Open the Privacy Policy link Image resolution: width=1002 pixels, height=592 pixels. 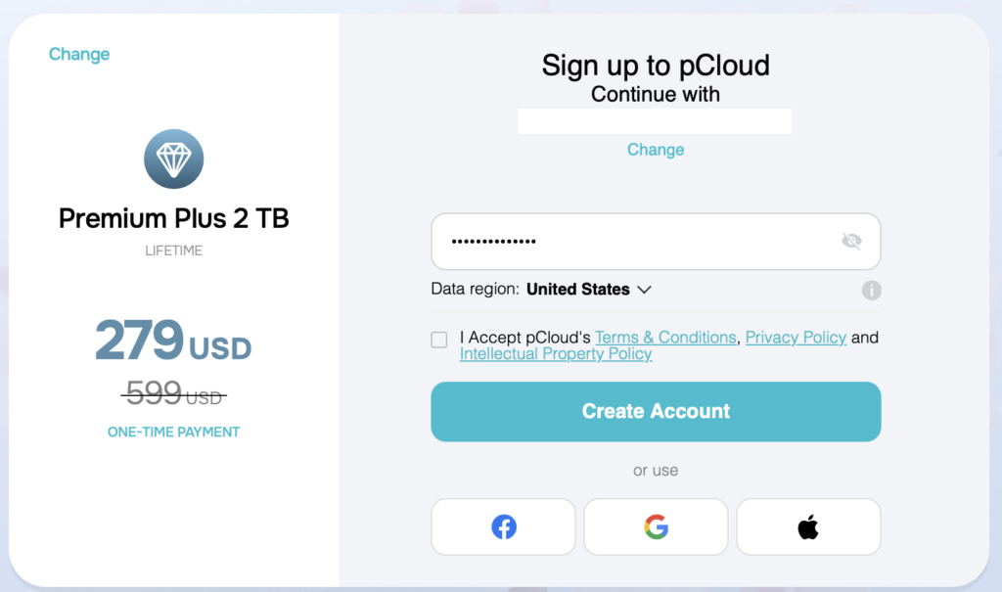click(x=796, y=338)
